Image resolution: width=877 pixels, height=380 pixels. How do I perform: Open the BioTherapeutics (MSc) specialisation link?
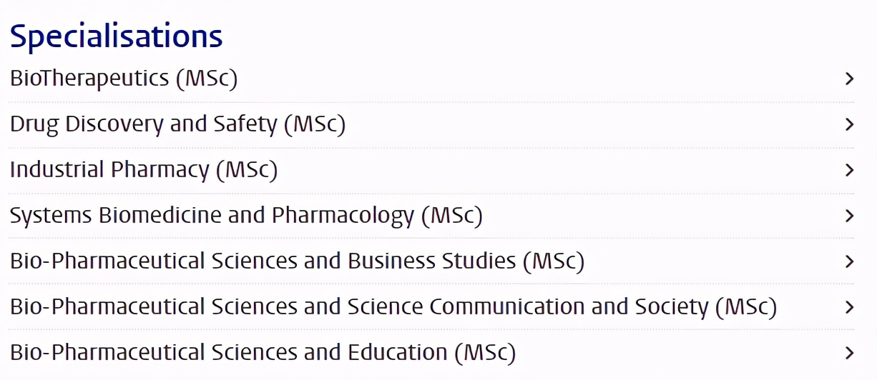click(123, 78)
